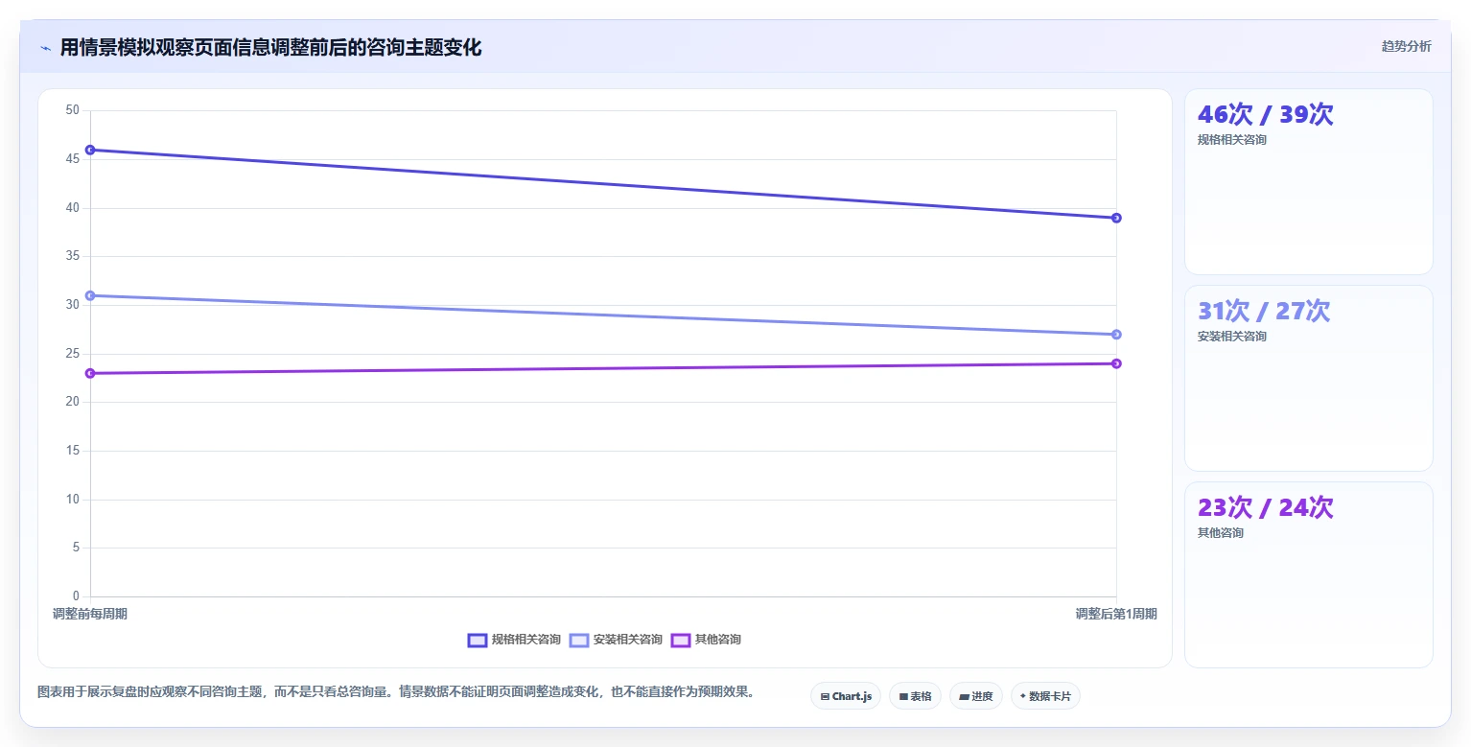Image resolution: width=1471 pixels, height=747 pixels.
Task: Click the 调整前每周期 axis label
Action: pyautogui.click(x=90, y=614)
